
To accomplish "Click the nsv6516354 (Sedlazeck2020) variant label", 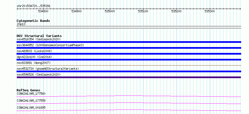I will point(39,39).
